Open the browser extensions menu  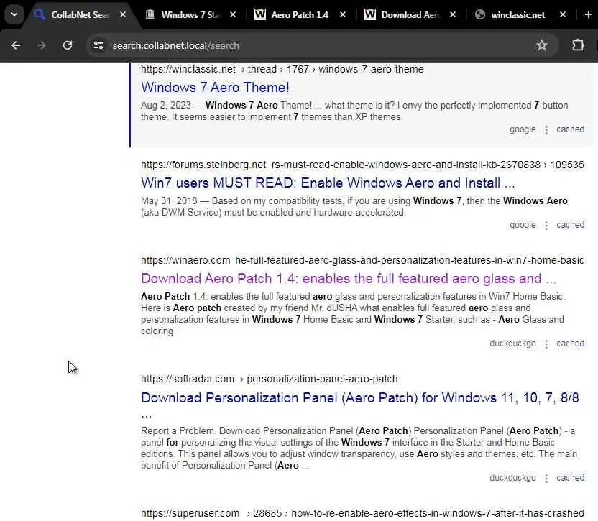tap(578, 45)
